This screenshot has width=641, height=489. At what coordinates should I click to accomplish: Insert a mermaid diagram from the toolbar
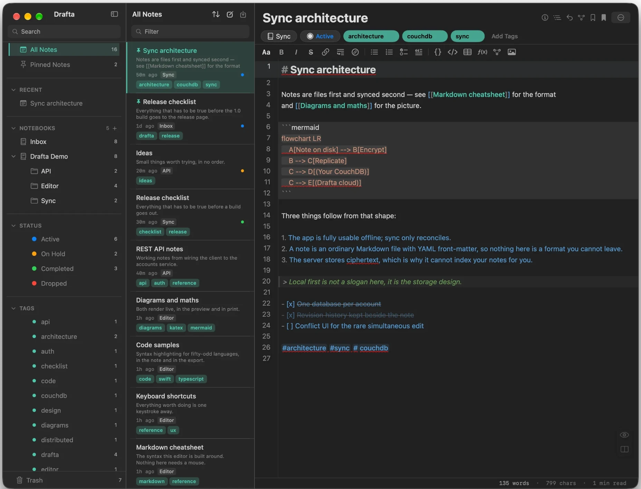click(x=497, y=52)
